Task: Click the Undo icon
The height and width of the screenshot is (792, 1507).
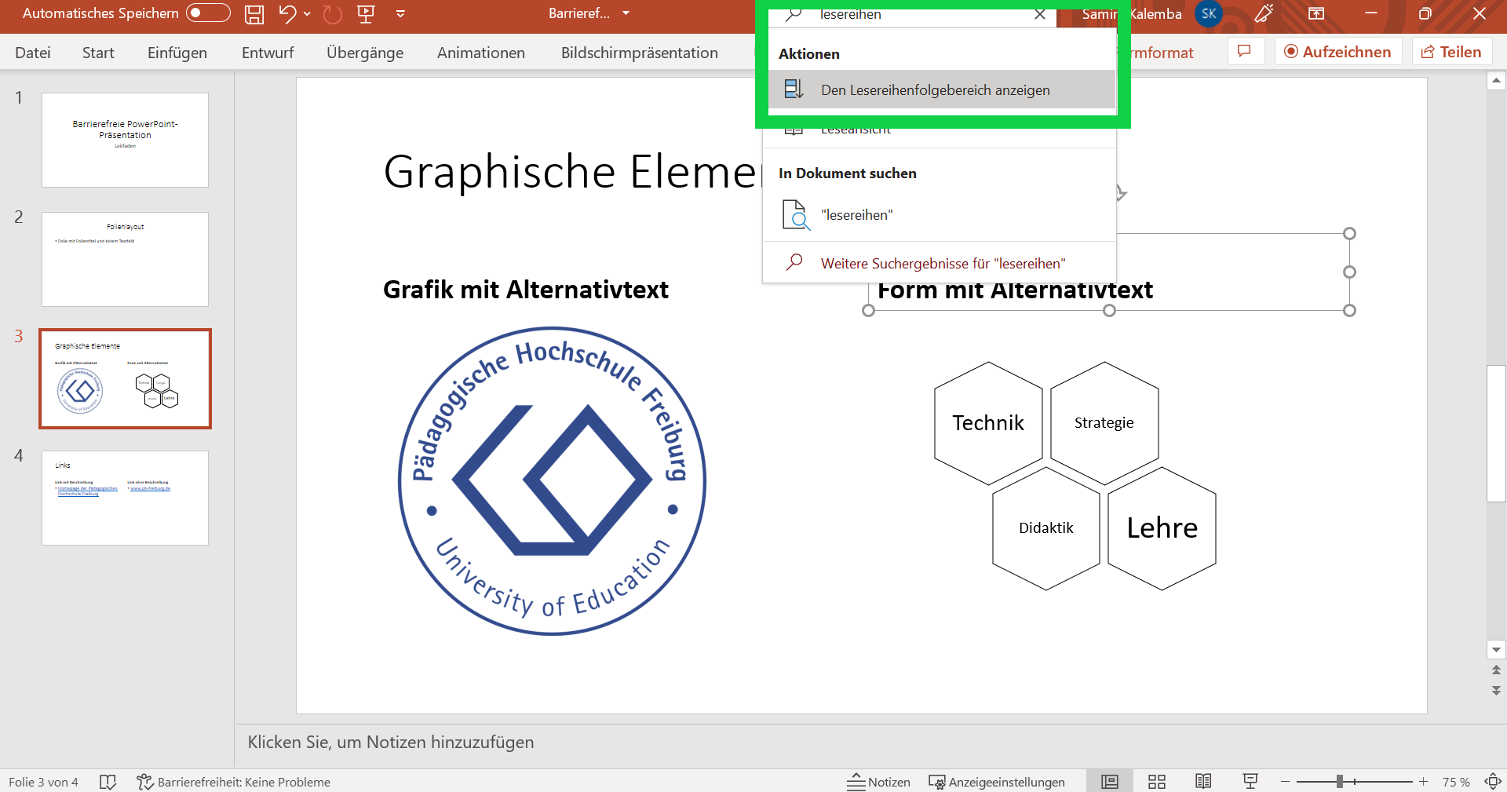Action: [x=287, y=13]
